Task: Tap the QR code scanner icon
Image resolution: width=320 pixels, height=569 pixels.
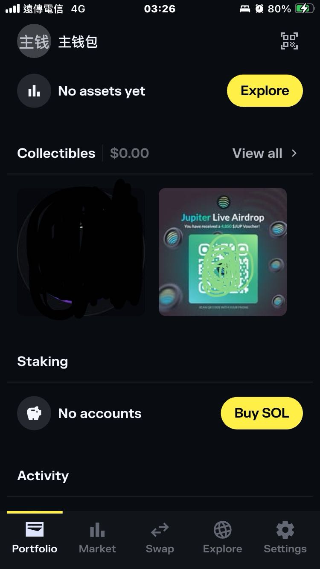Action: (x=289, y=41)
